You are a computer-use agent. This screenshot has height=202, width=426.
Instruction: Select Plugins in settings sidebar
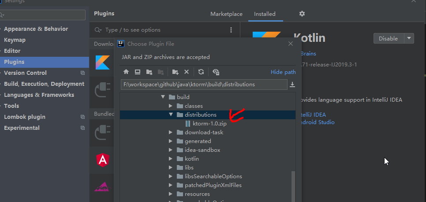coord(45,62)
